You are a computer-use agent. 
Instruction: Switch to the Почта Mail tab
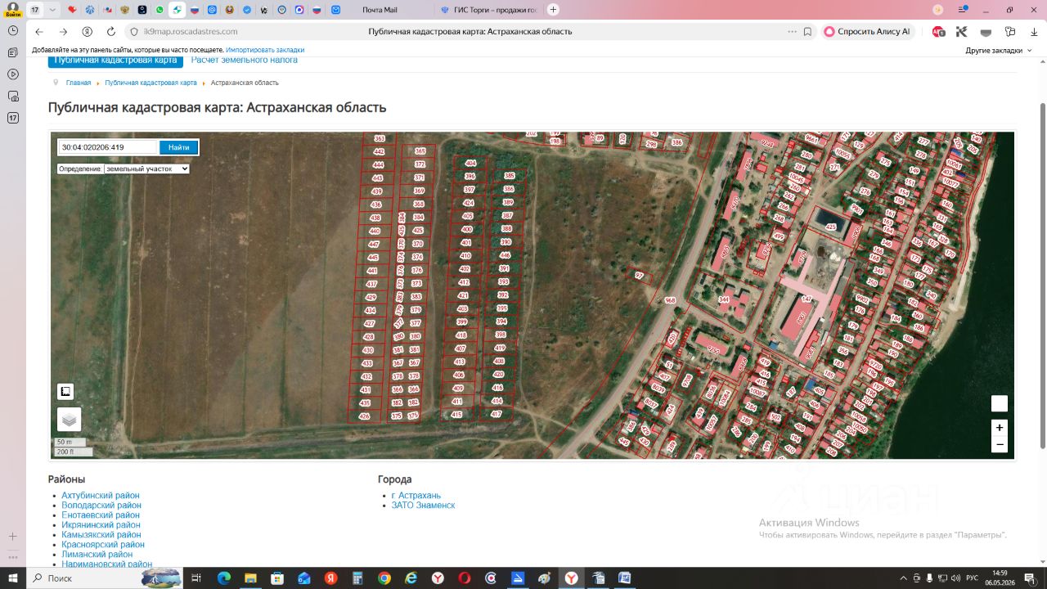click(x=379, y=10)
